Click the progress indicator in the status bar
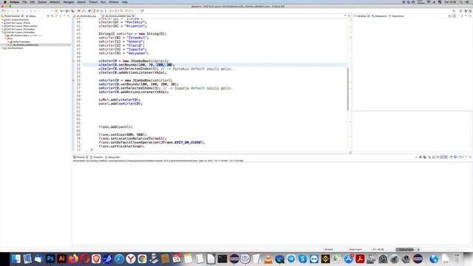Image resolution: width=473 pixels, height=266 pixels. pos(406,250)
